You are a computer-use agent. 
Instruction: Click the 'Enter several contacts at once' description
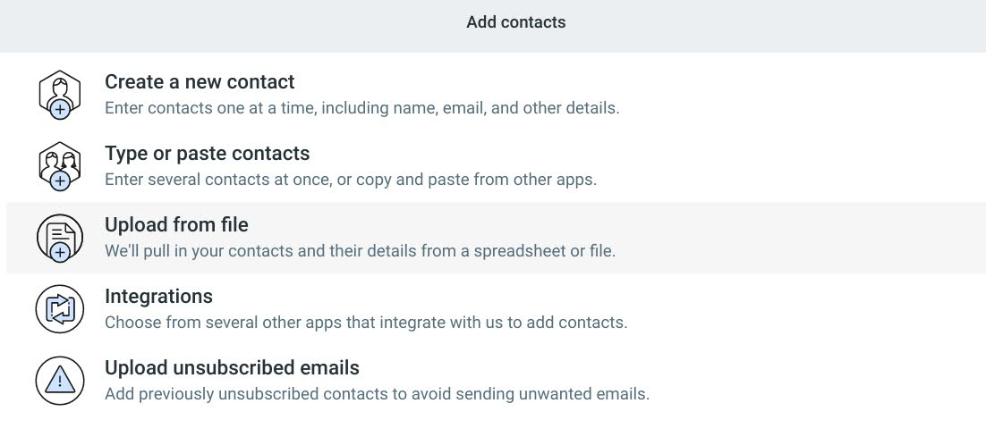click(350, 180)
